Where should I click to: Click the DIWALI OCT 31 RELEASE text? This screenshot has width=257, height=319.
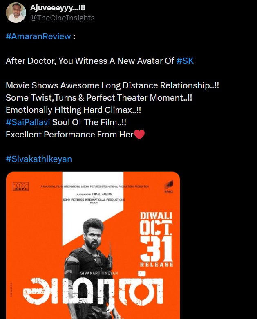point(156,239)
